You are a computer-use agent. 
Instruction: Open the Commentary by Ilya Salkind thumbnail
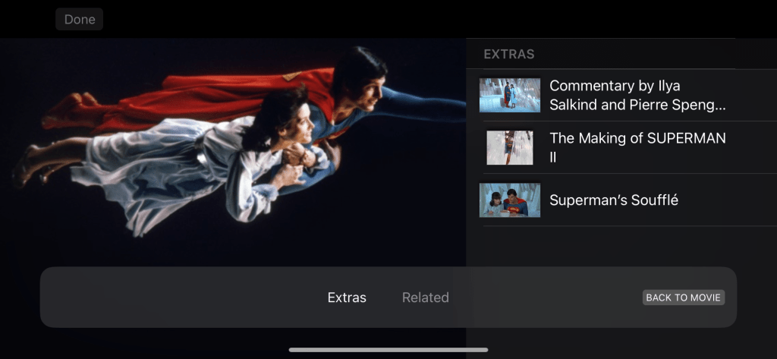click(x=509, y=95)
